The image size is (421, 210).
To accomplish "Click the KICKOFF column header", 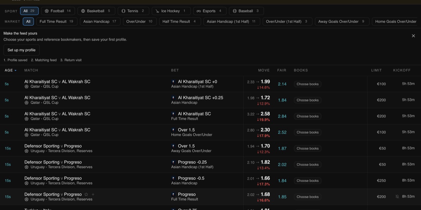I will tap(402, 70).
